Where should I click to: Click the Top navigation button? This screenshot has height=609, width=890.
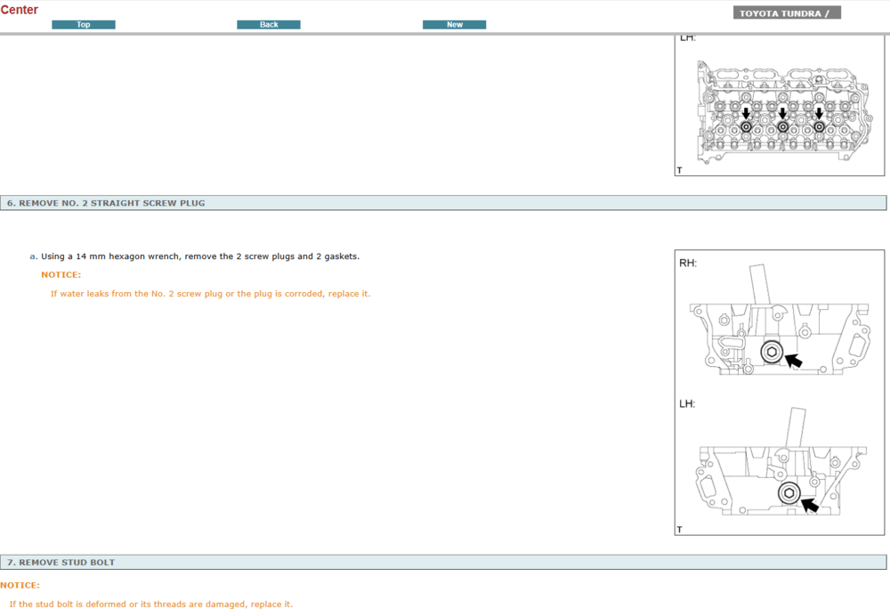pos(84,25)
